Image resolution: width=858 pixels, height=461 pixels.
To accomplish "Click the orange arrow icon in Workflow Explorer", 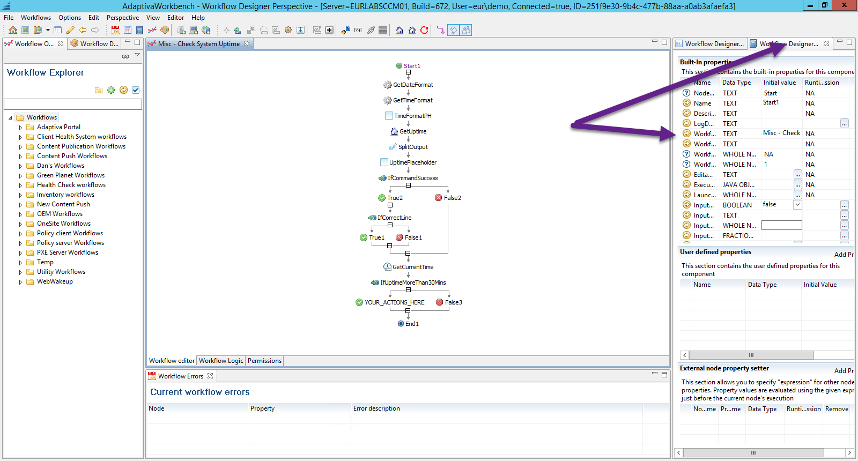I will (x=123, y=90).
